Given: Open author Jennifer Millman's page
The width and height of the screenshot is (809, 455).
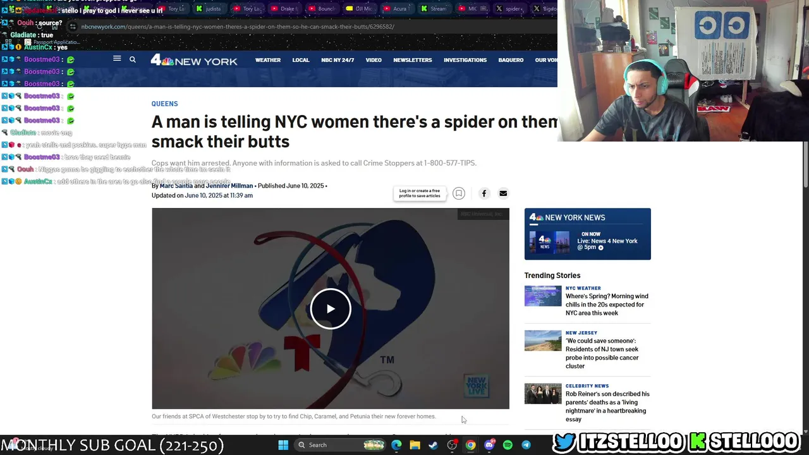Looking at the screenshot, I should [229, 186].
